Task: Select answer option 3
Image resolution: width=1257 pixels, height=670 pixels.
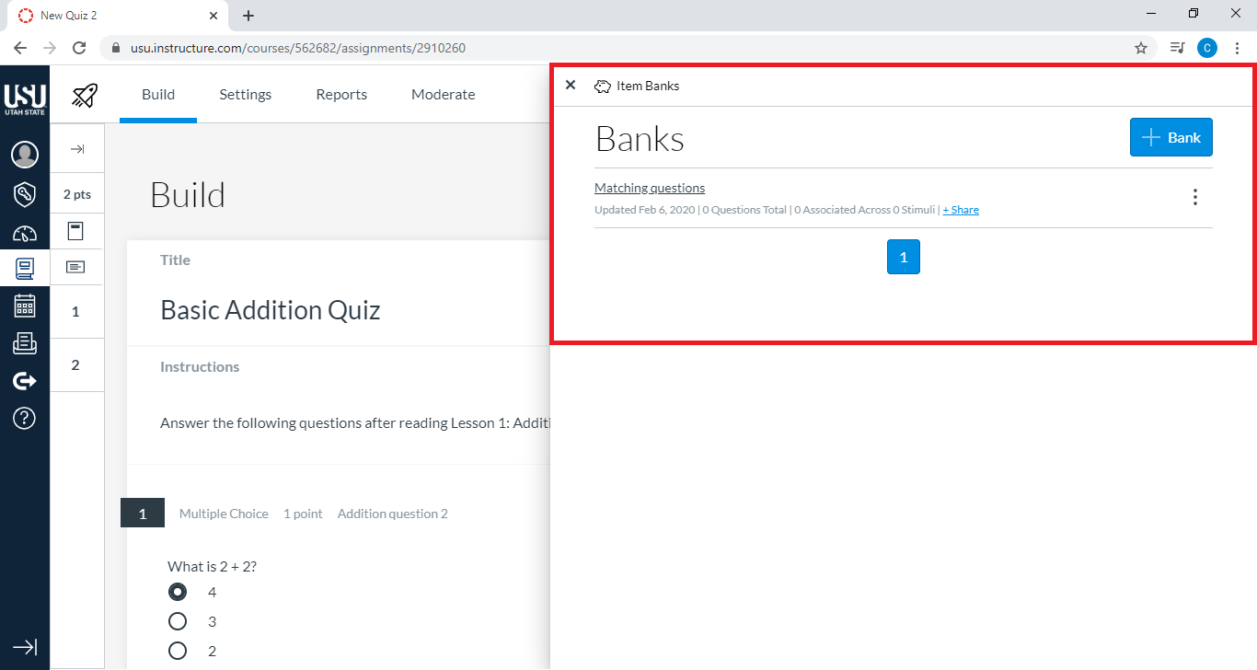Action: [x=178, y=621]
